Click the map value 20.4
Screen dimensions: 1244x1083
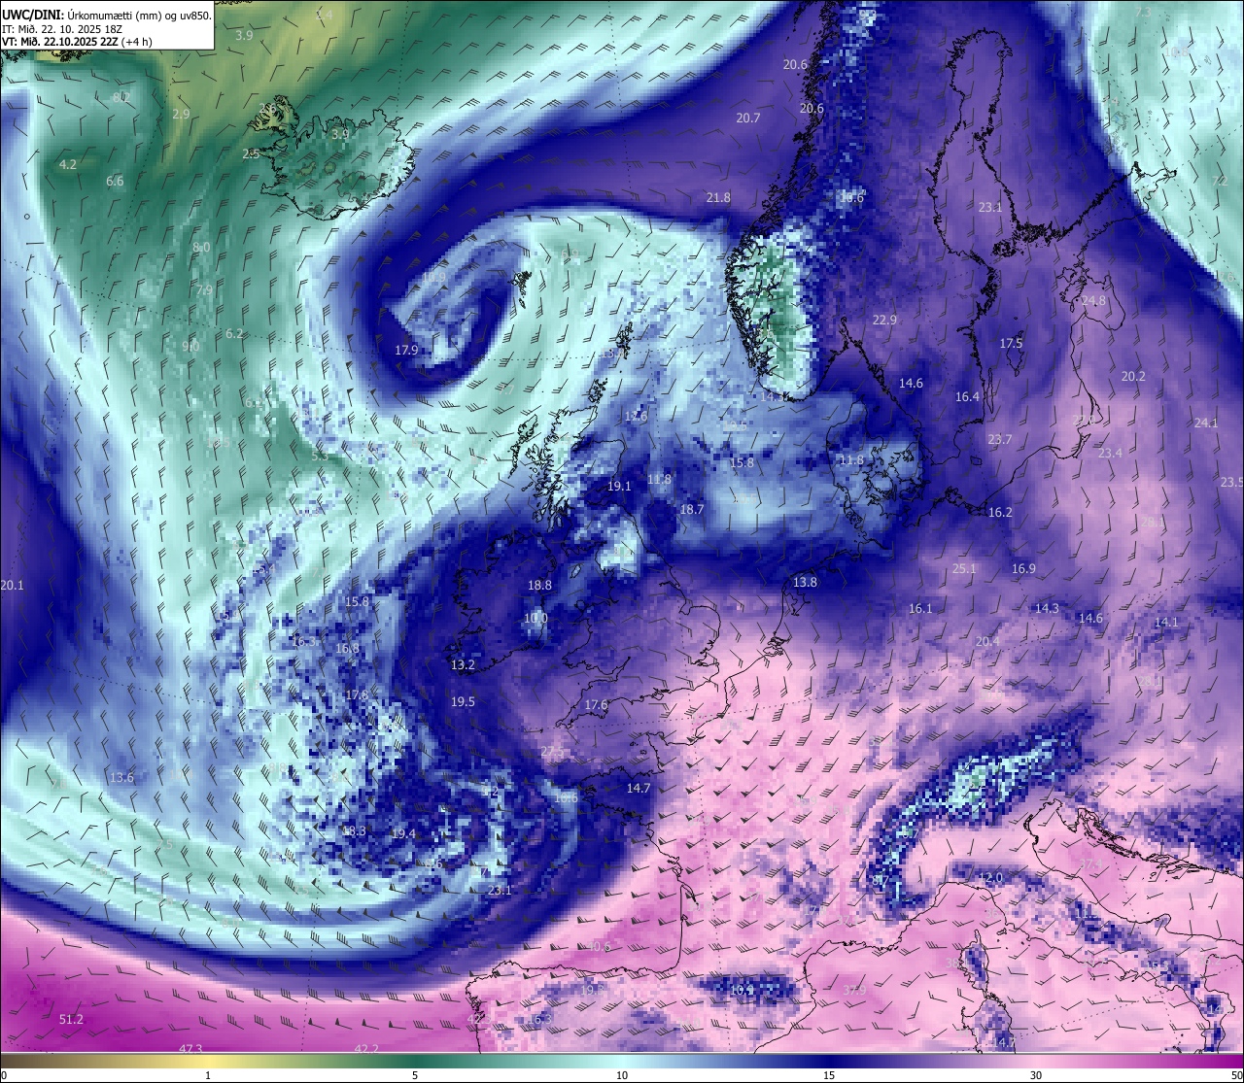pos(986,641)
